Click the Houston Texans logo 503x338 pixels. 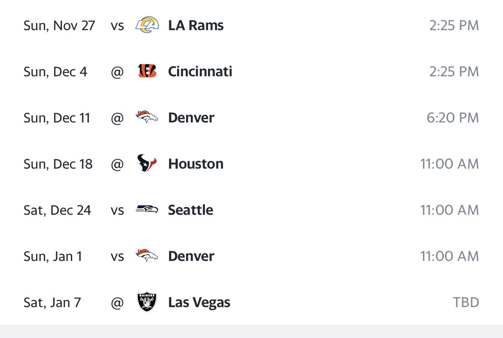point(147,163)
